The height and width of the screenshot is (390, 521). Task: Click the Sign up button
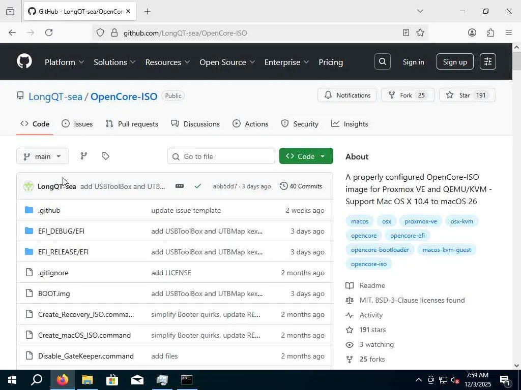point(455,61)
